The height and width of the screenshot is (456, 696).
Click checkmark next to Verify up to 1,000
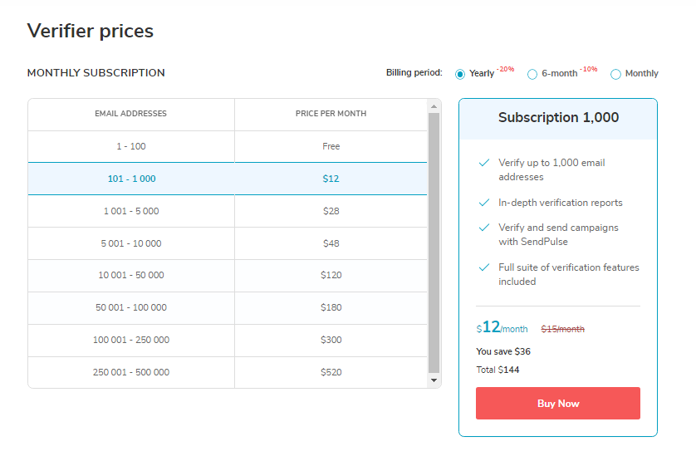click(x=484, y=163)
